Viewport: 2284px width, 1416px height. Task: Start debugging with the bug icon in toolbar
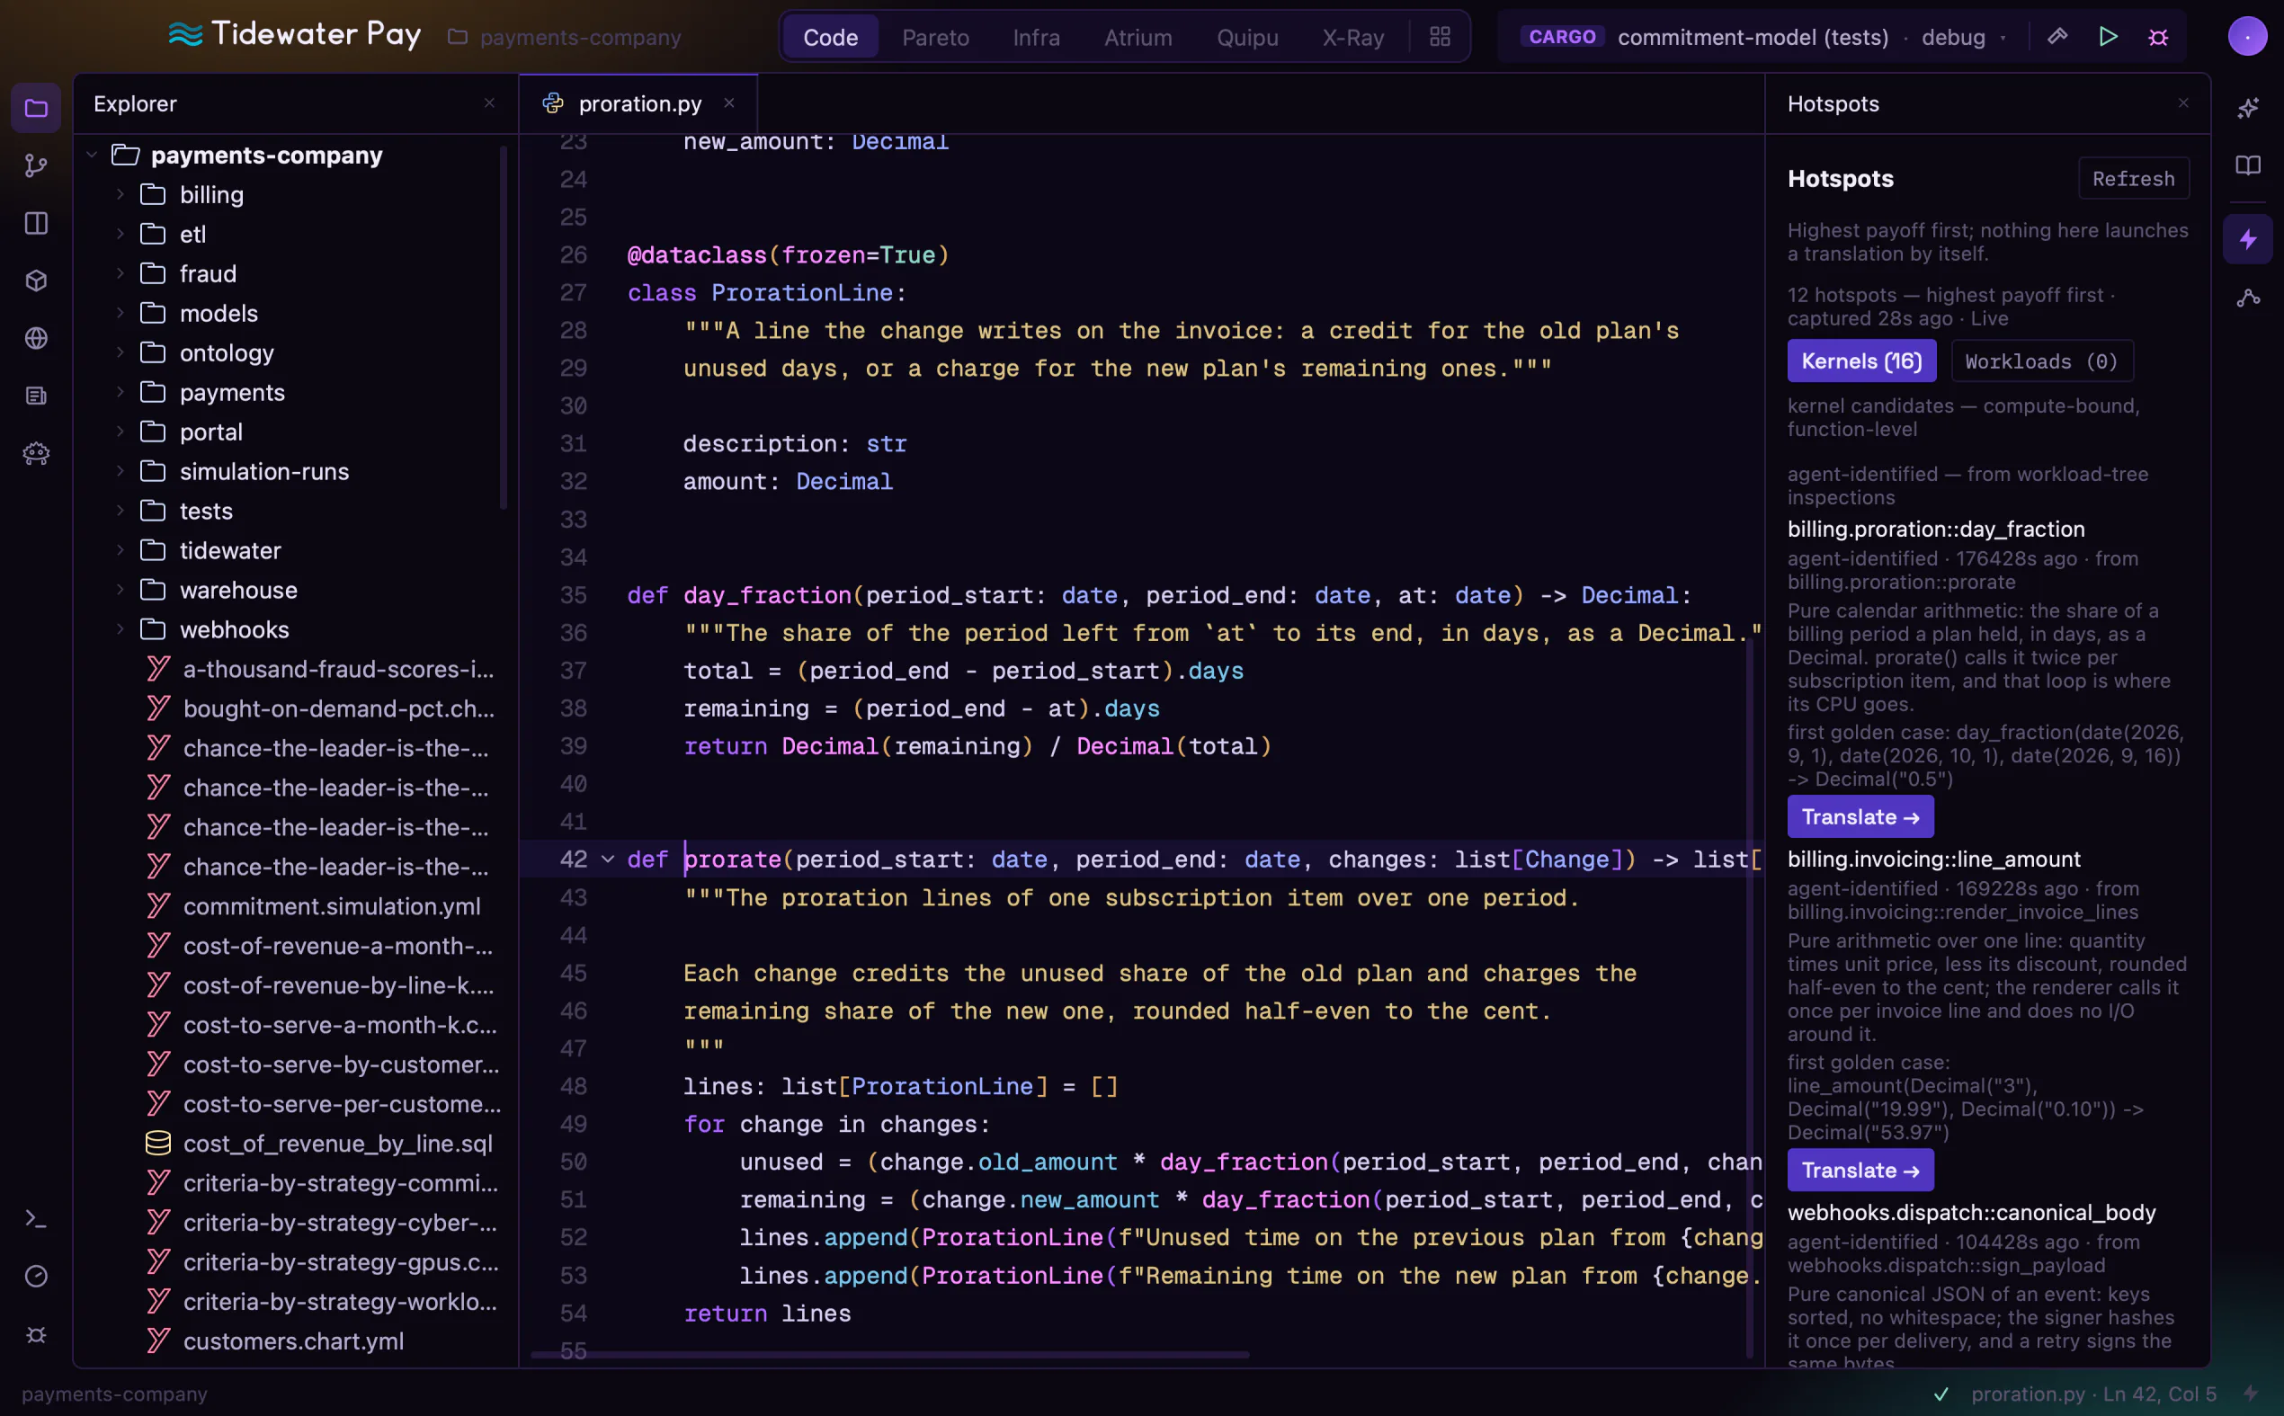pyautogui.click(x=2158, y=37)
